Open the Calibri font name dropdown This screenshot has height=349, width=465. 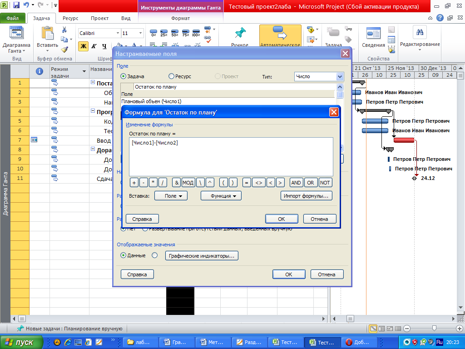118,33
